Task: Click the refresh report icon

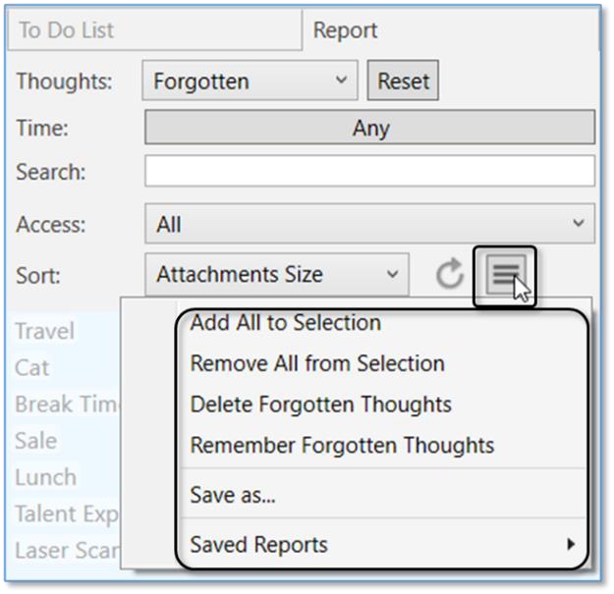Action: (x=449, y=276)
